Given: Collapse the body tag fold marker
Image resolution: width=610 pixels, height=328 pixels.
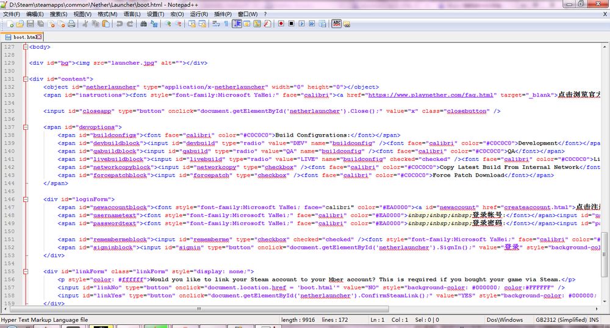Looking at the screenshot, I should [24, 47].
